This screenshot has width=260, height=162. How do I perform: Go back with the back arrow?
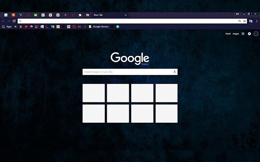click(4, 21)
